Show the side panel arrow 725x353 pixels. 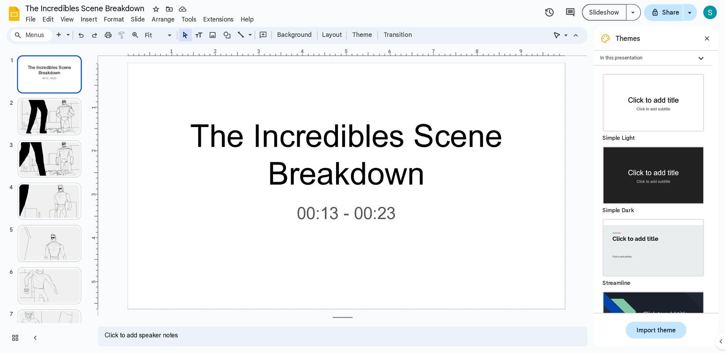[720, 341]
